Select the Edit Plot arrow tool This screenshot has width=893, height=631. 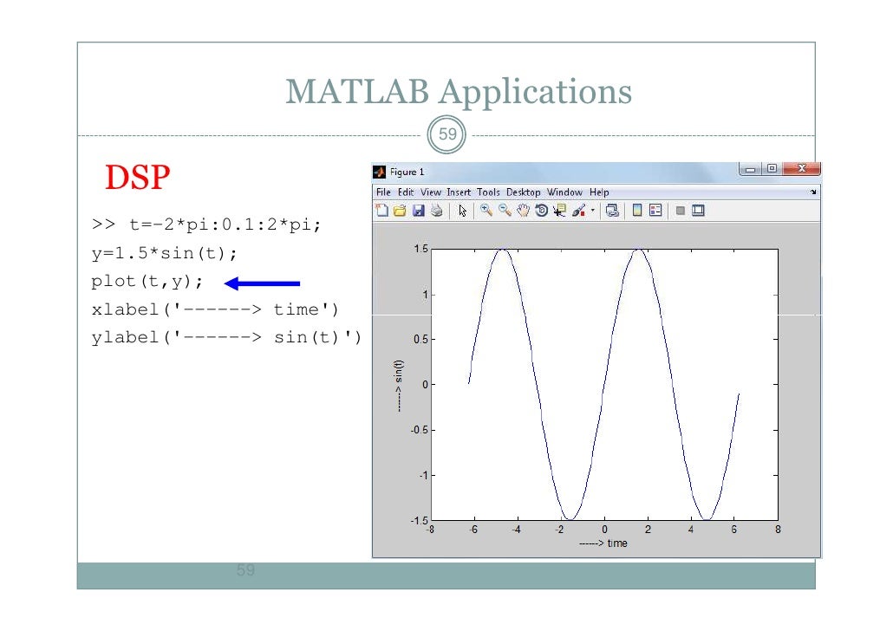click(462, 211)
